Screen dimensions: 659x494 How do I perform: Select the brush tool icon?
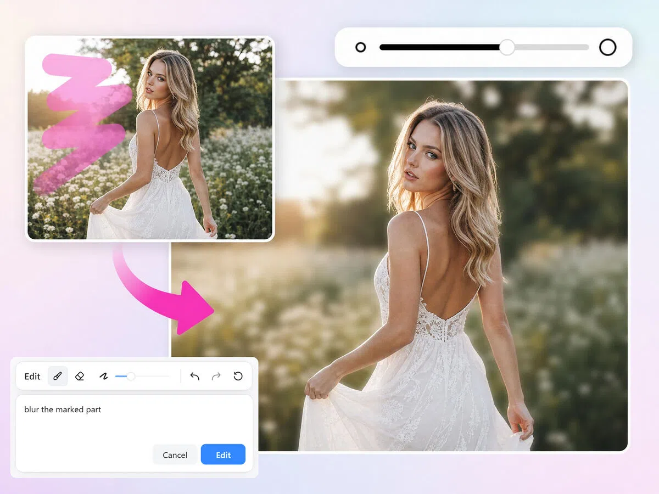pos(58,376)
